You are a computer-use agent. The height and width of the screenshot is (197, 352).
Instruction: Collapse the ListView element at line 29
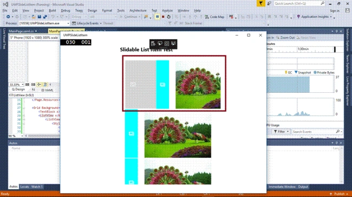[x=24, y=116]
